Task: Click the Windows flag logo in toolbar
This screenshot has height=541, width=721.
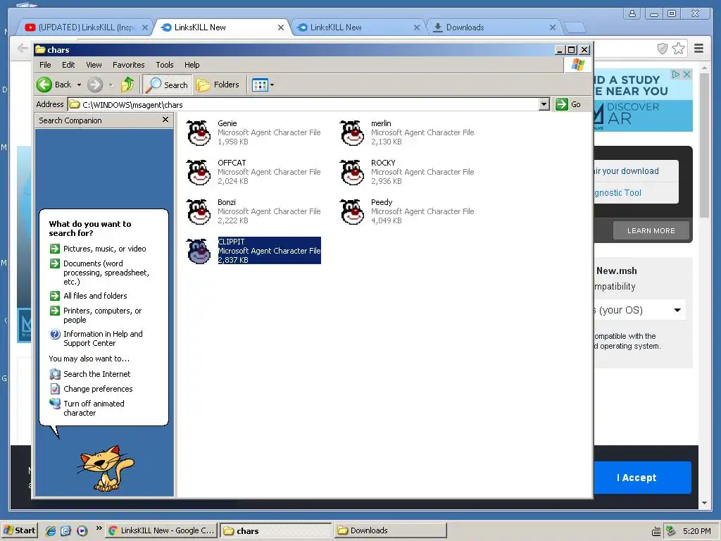Action: tap(577, 65)
